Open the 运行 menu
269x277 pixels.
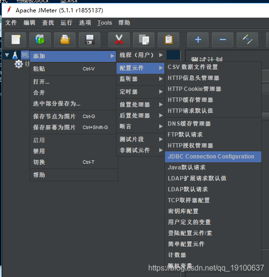point(67,23)
